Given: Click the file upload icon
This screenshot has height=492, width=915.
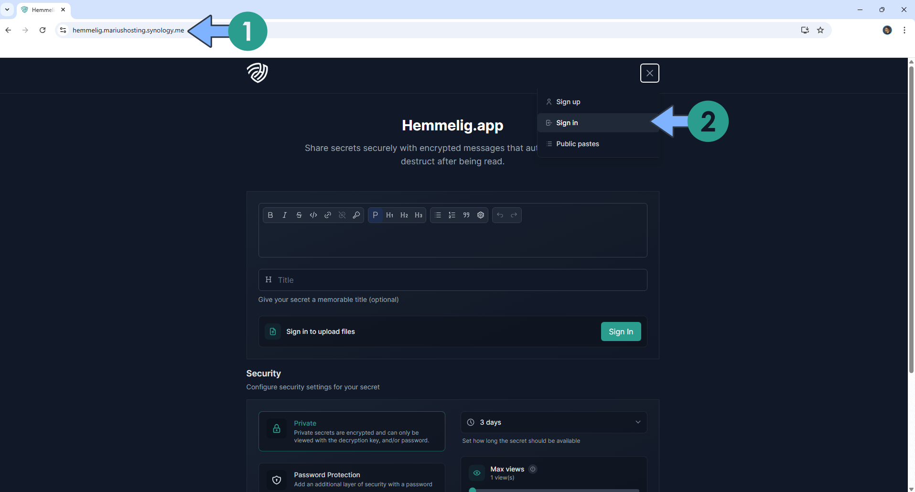Looking at the screenshot, I should (x=273, y=332).
